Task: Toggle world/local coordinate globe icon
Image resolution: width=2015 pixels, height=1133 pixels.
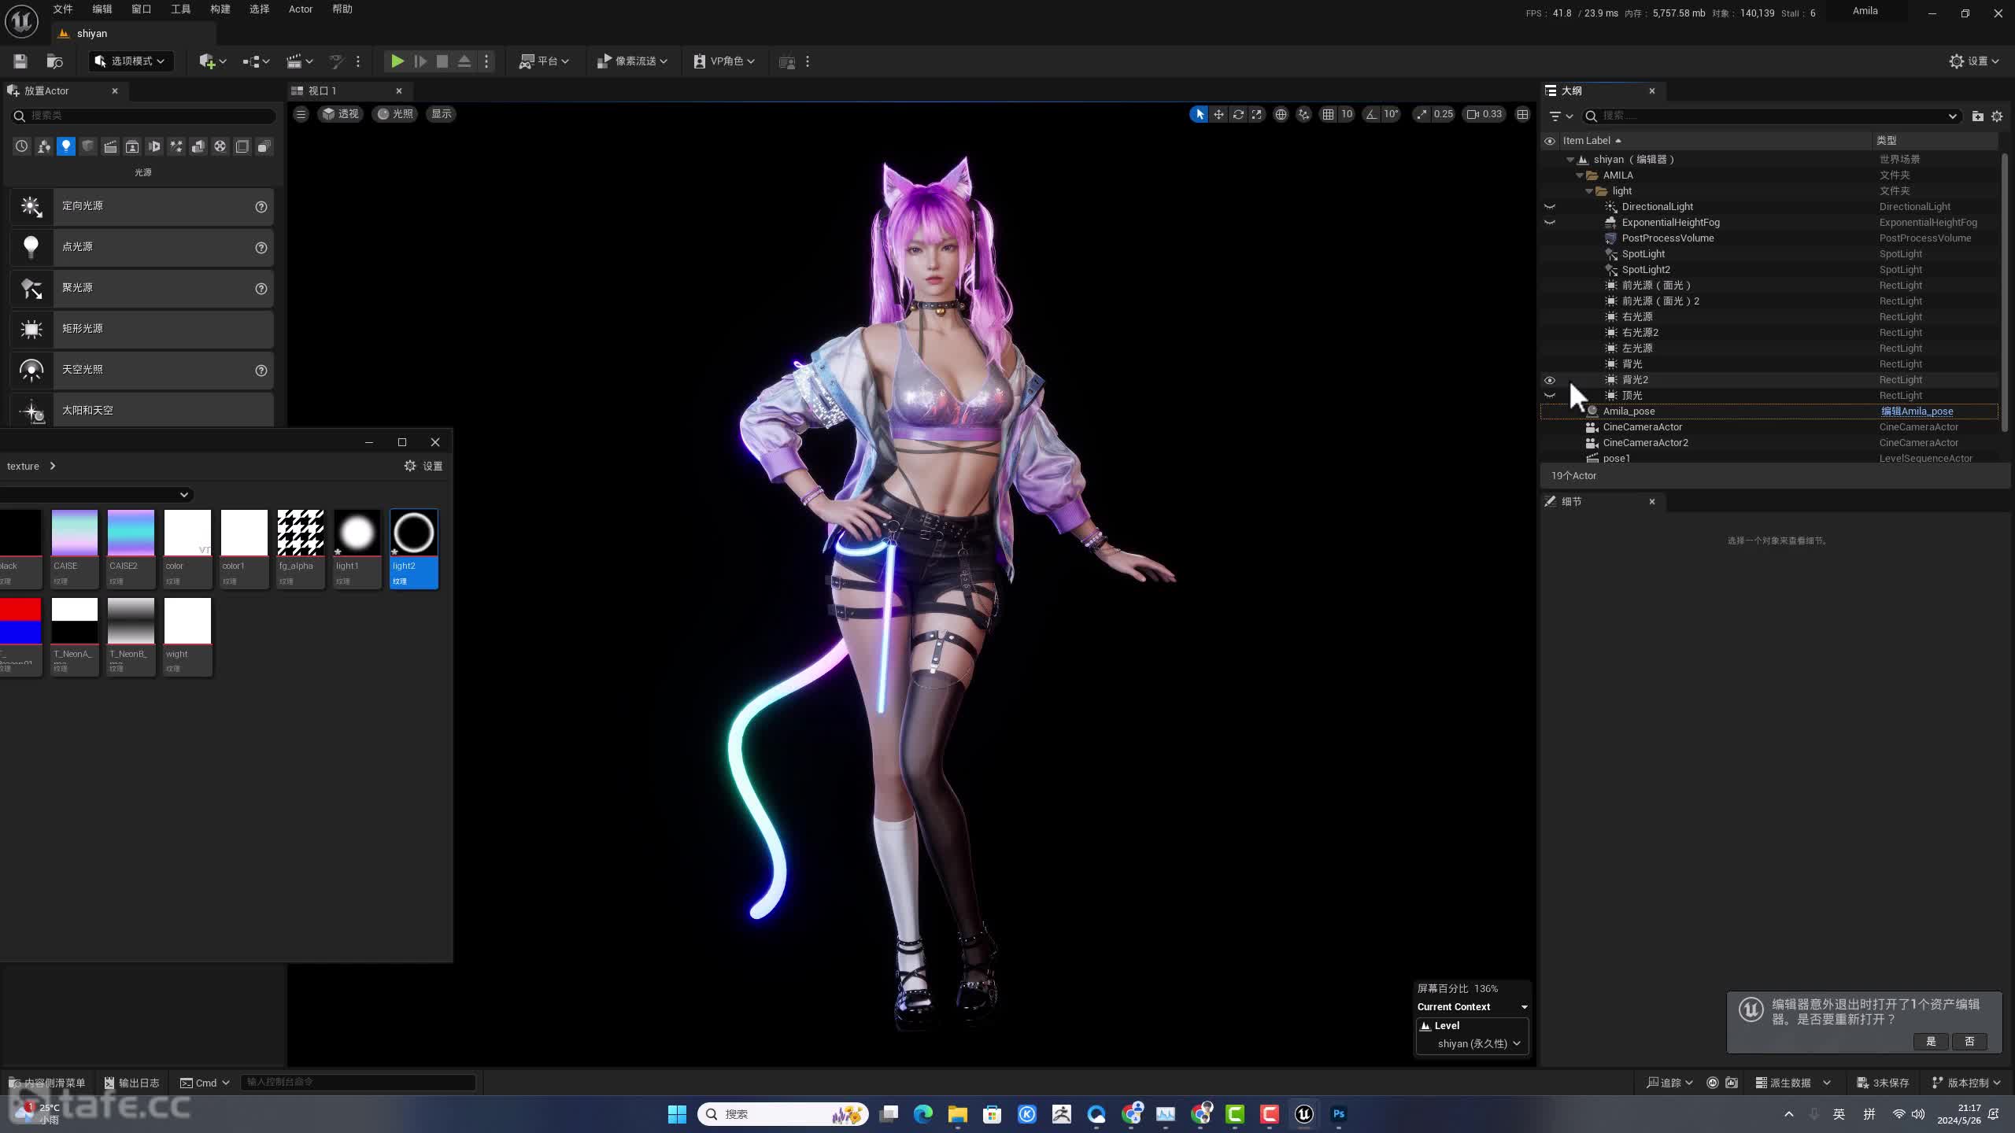Action: click(x=1281, y=114)
